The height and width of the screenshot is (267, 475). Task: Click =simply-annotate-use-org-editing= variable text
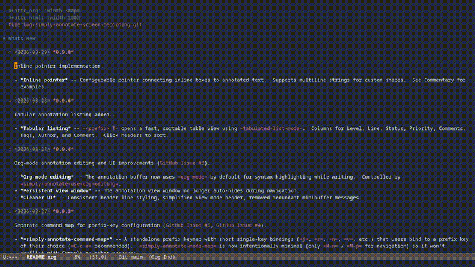pyautogui.click(x=69, y=184)
